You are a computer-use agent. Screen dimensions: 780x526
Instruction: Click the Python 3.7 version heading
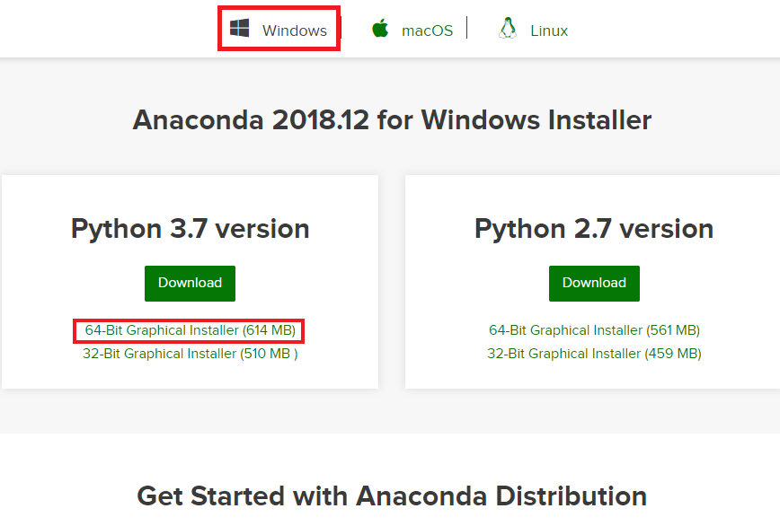coord(190,229)
